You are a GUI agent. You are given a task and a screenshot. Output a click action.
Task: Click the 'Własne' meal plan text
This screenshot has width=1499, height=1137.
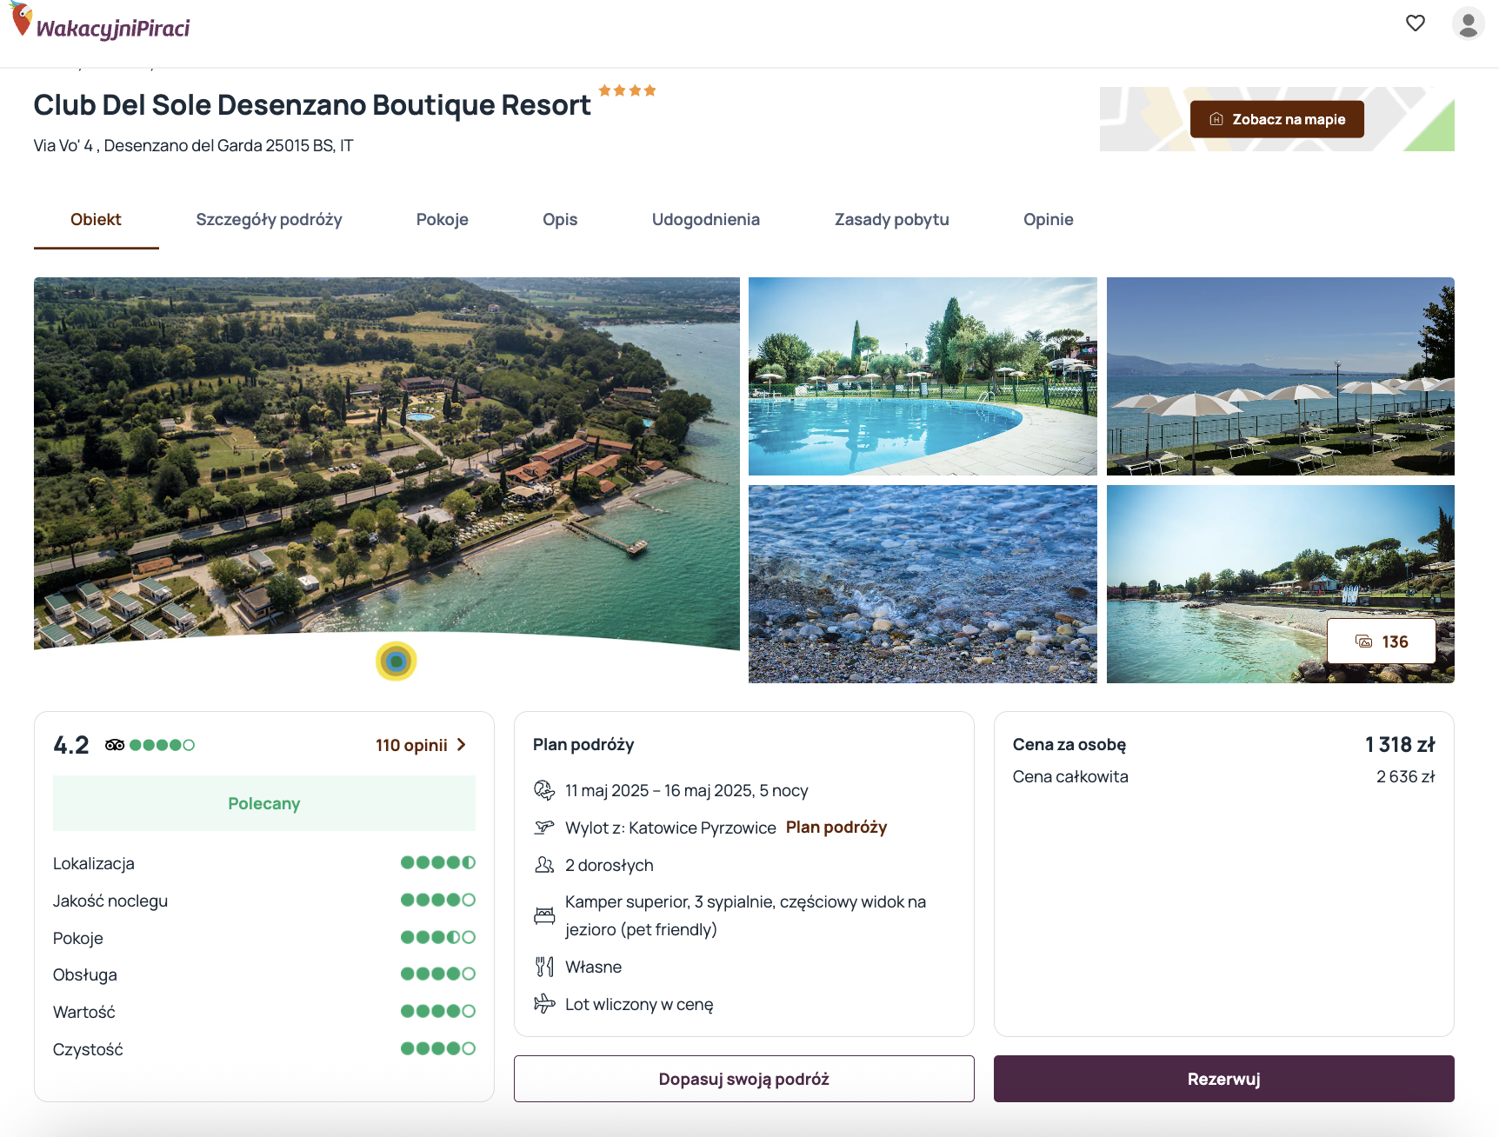[593, 967]
